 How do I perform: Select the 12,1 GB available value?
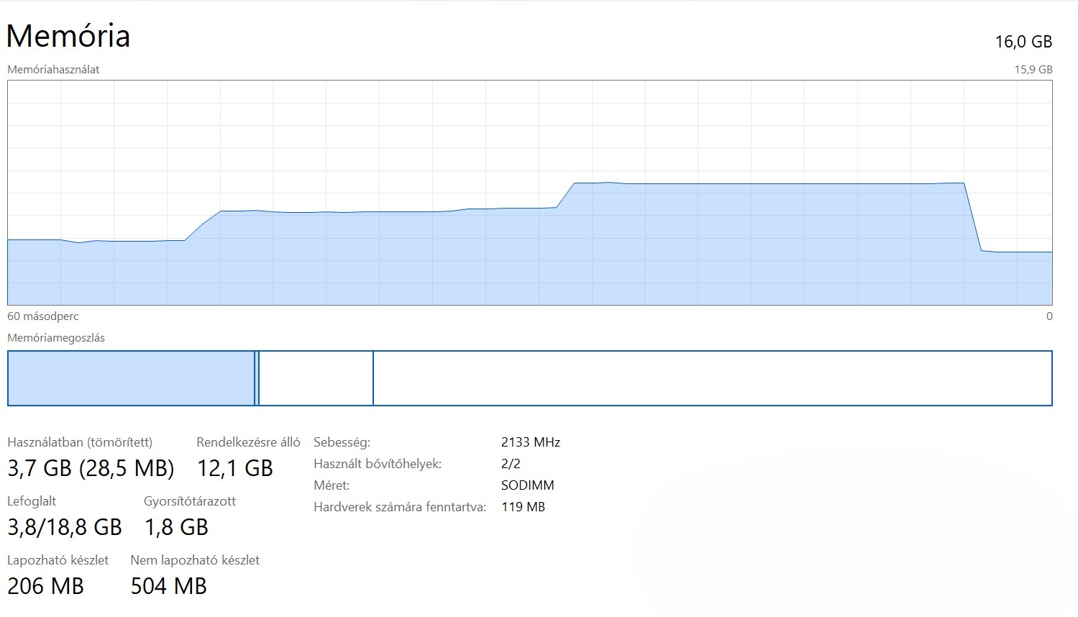coord(235,468)
